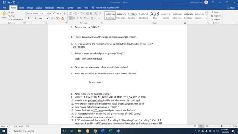The width and height of the screenshot is (238, 134).
Task: Open the File menu
Action: click(x=4, y=7)
